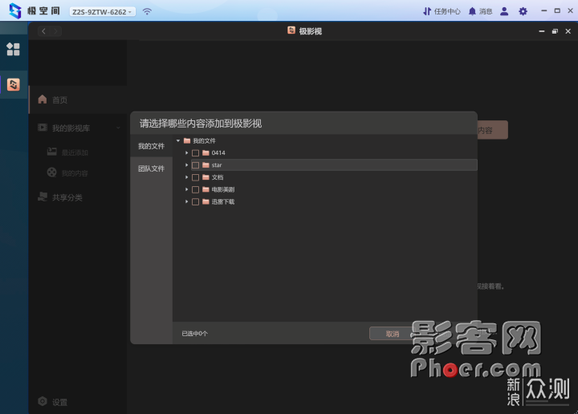578x414 pixels.
Task: Click the star folder icon
Action: 206,165
